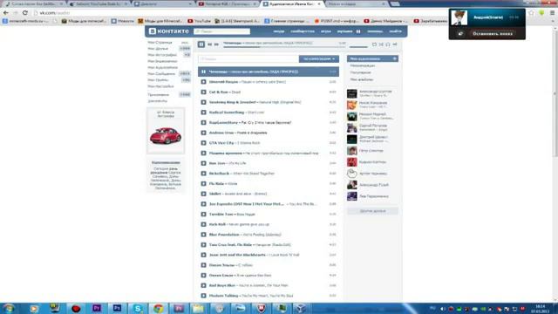
Task: Skip to previous track in player
Action: pyautogui.click(x=209, y=44)
